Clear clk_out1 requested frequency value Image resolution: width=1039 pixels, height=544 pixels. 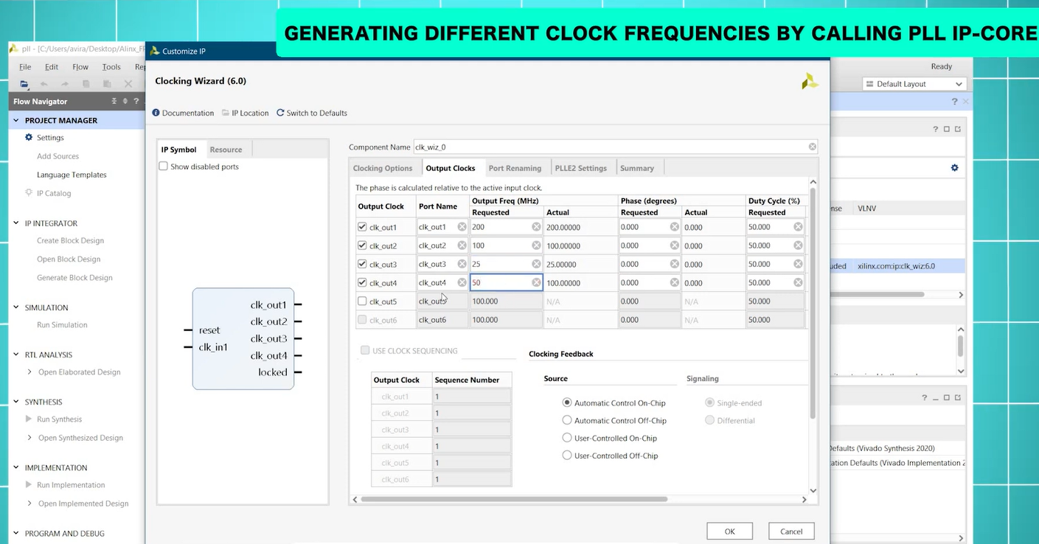[536, 227]
